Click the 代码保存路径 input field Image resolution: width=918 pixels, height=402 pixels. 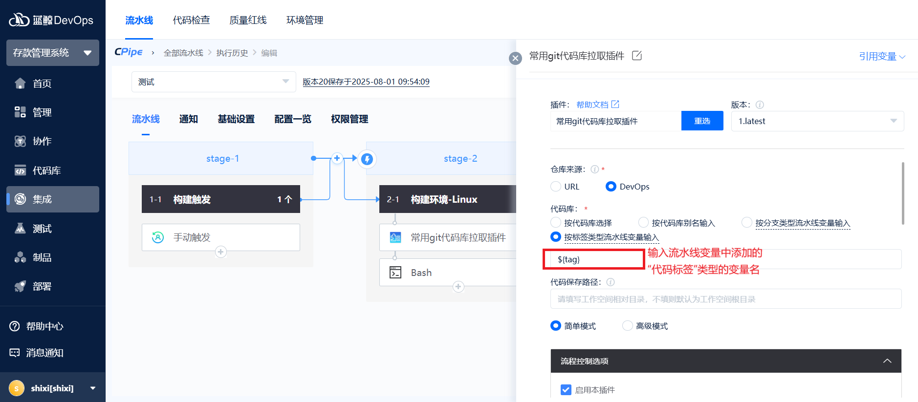point(725,299)
